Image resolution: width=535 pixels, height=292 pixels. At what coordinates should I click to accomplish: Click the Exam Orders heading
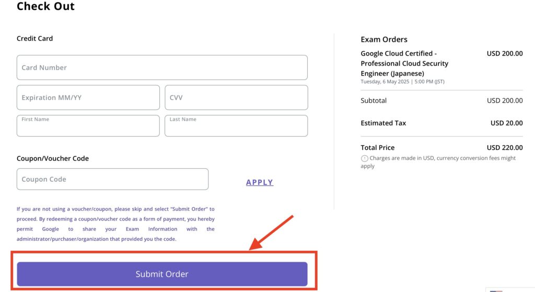click(x=384, y=40)
